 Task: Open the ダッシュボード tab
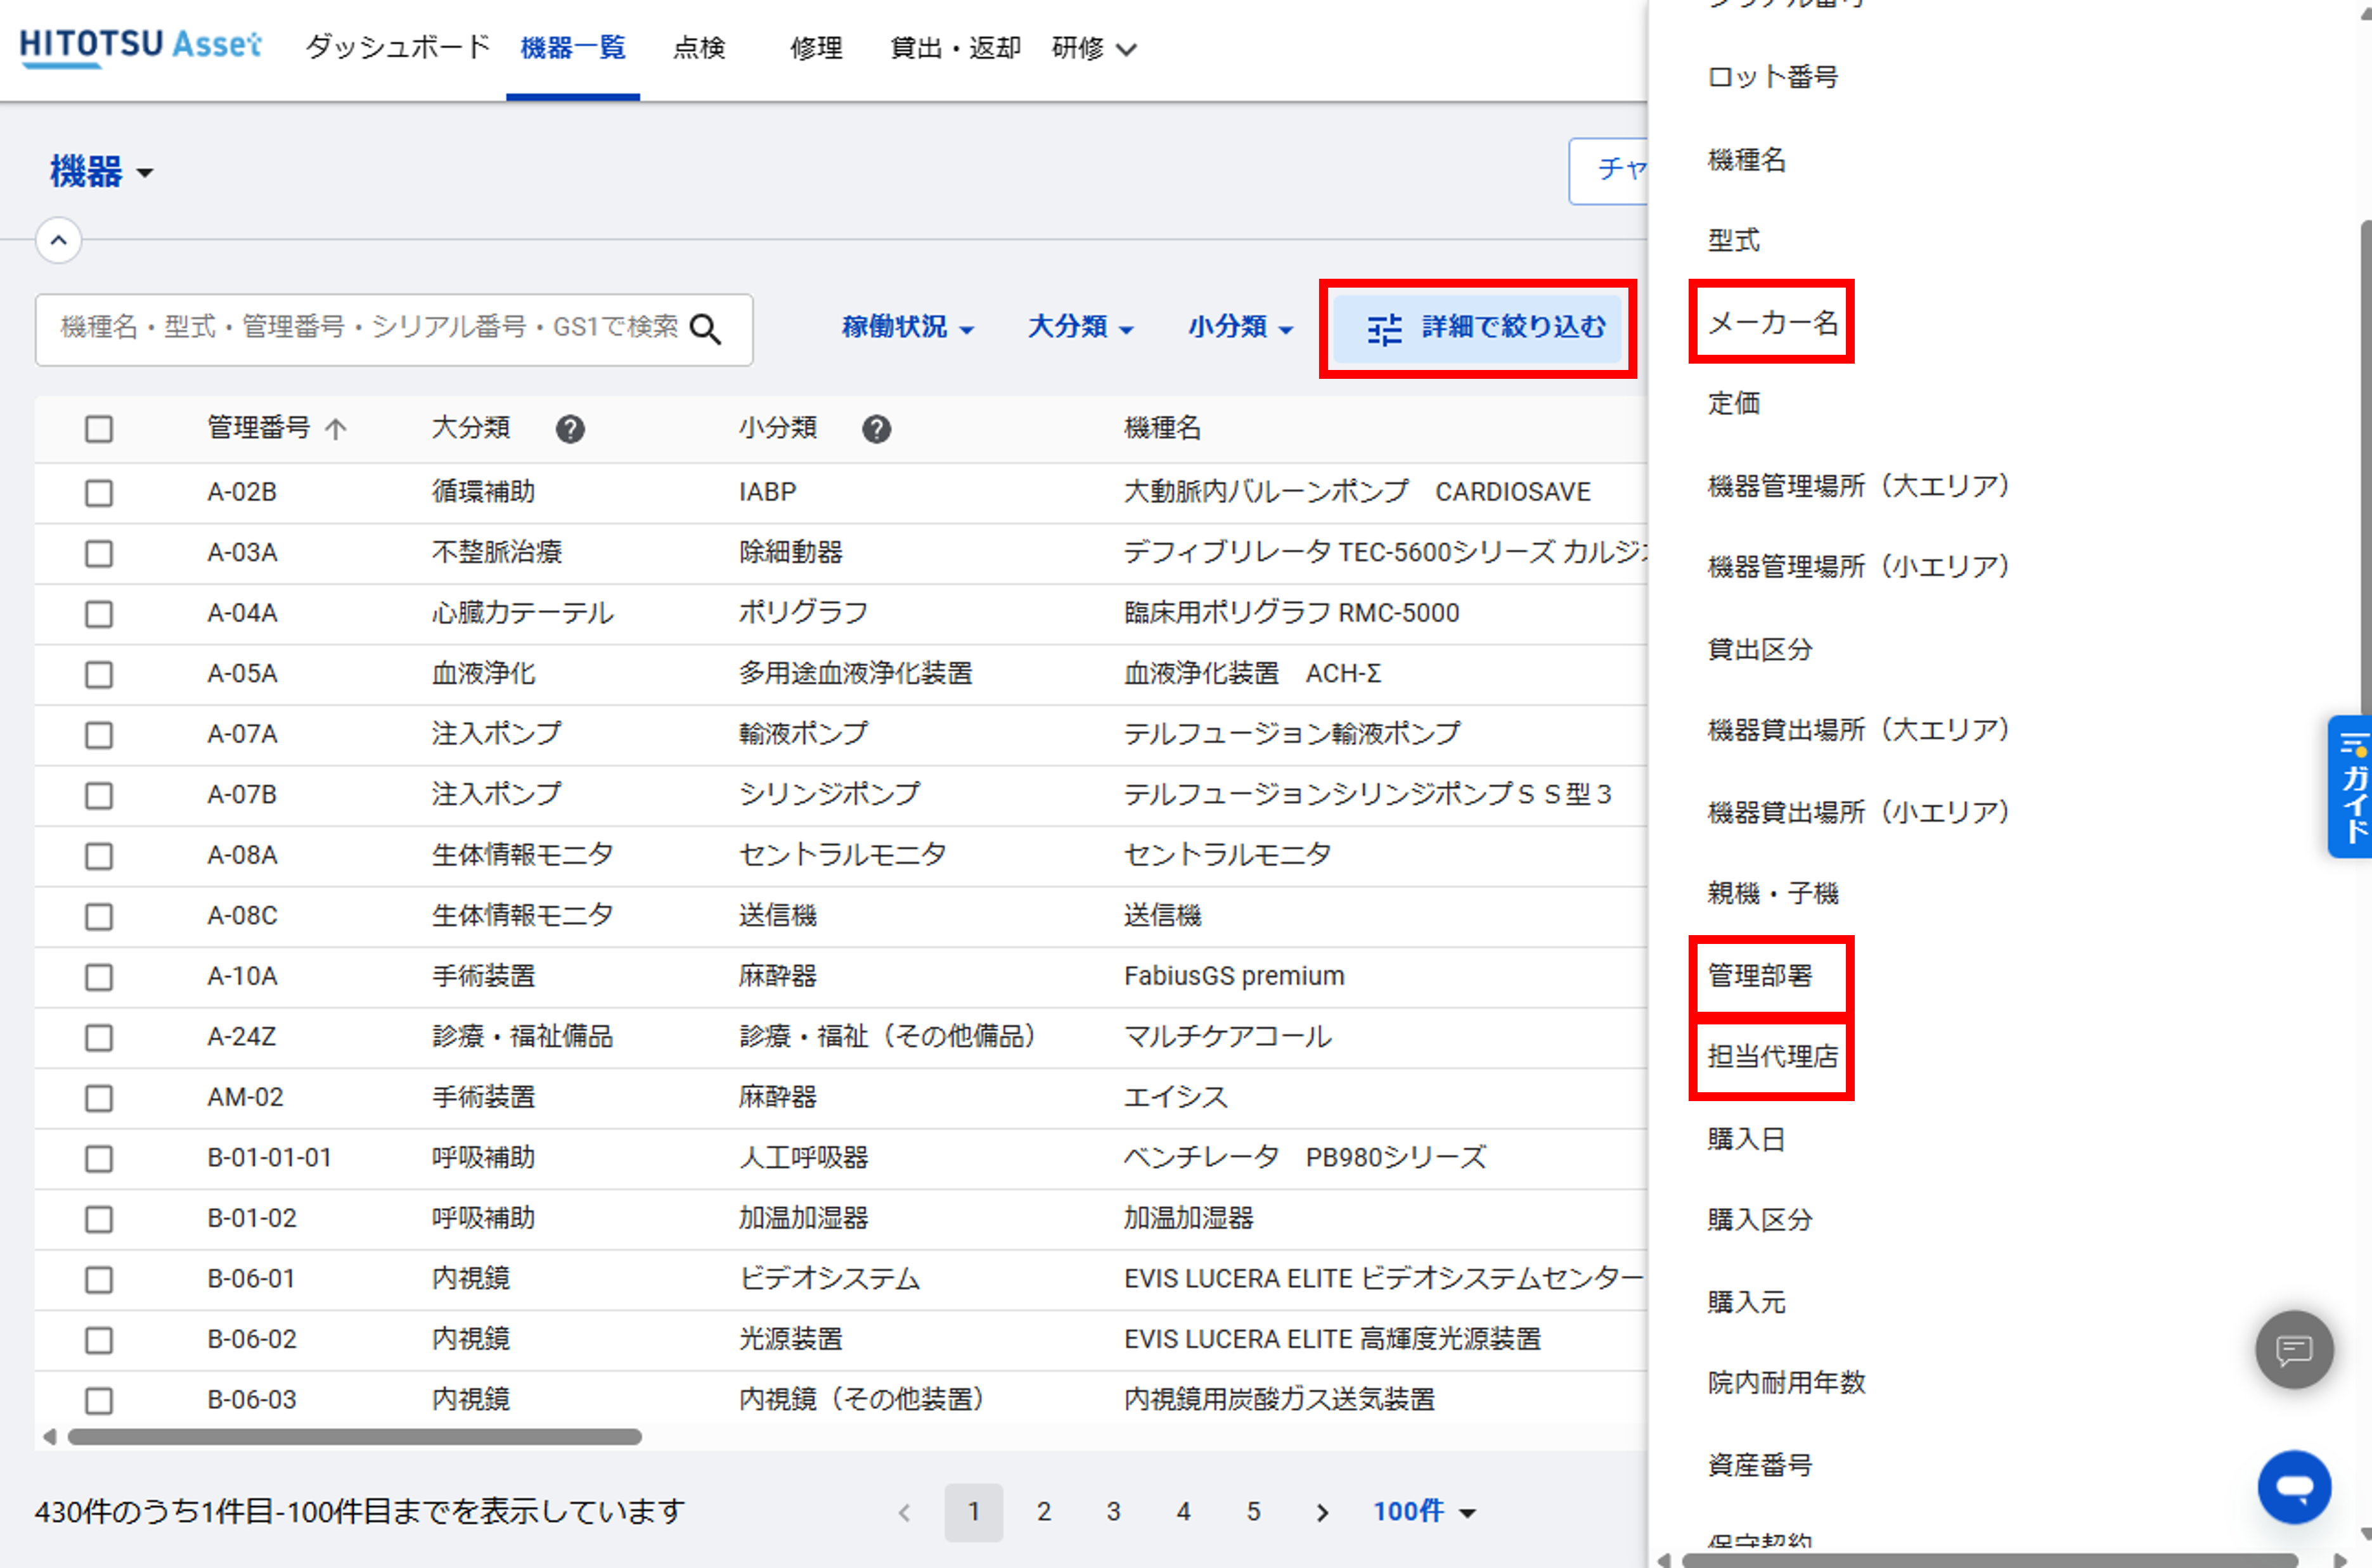coord(397,47)
